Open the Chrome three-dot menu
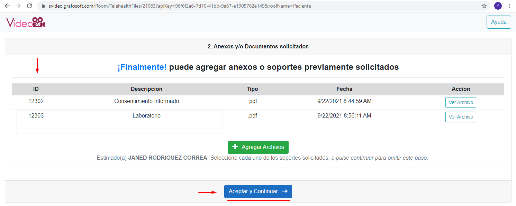The image size is (516, 206). point(509,6)
